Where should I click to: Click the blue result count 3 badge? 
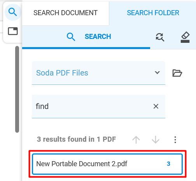[x=168, y=164]
